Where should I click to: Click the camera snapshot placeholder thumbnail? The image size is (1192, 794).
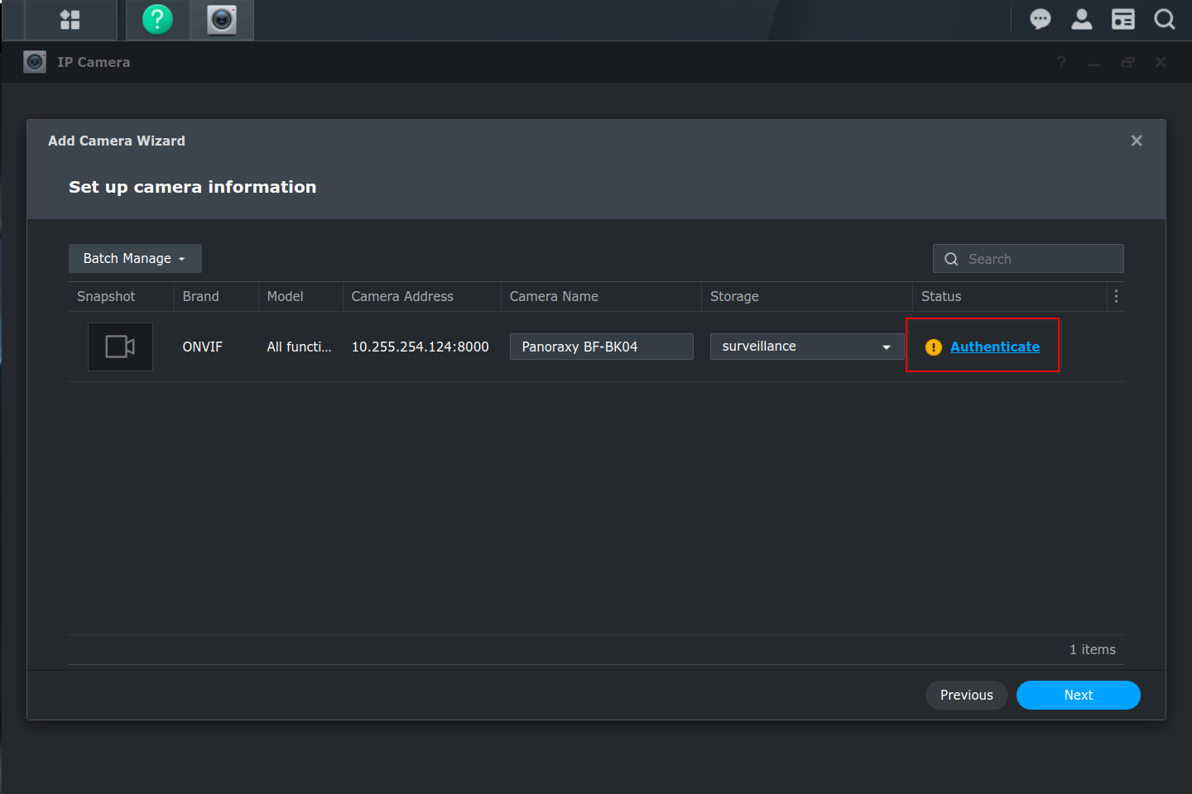120,347
